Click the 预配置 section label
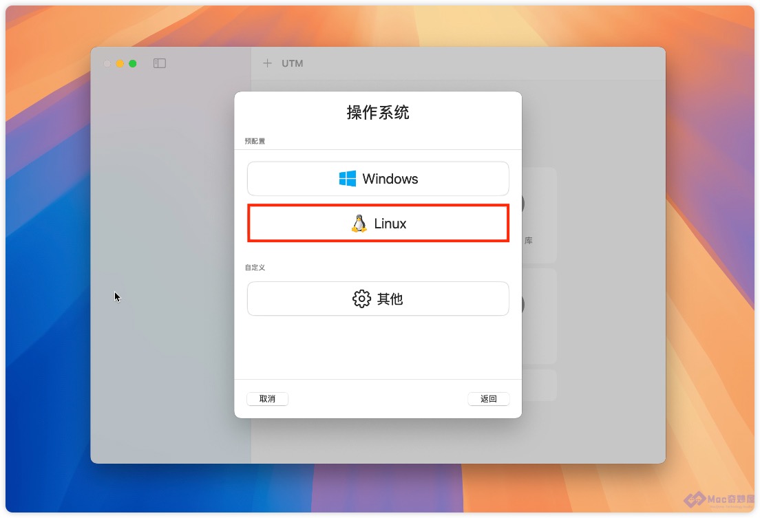The image size is (760, 518). click(255, 141)
